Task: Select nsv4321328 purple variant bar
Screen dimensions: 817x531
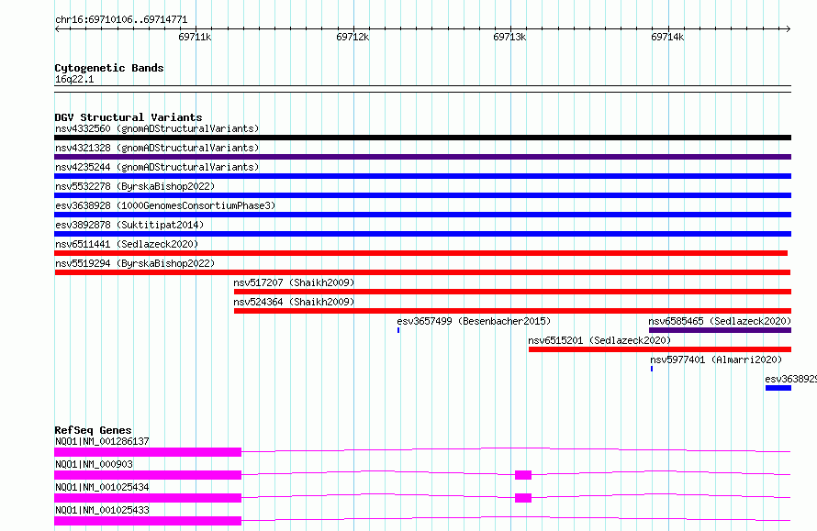Action: 422,157
